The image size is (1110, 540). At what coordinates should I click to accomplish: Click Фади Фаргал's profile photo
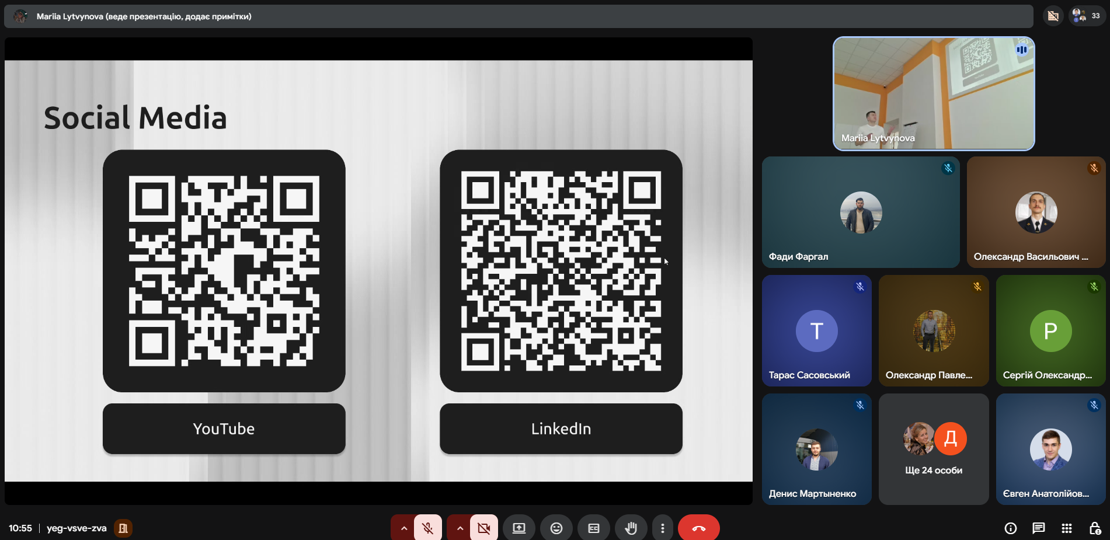[x=861, y=212]
